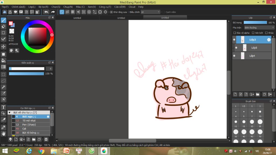Download brush from cloud icon
The image size is (276, 155).
11,139
